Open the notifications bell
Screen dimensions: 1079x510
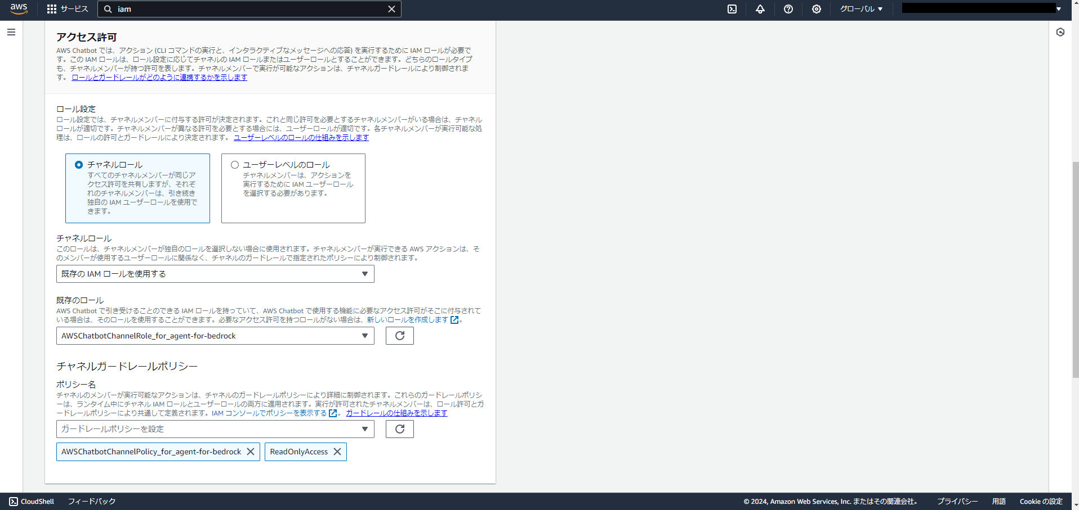coord(760,9)
